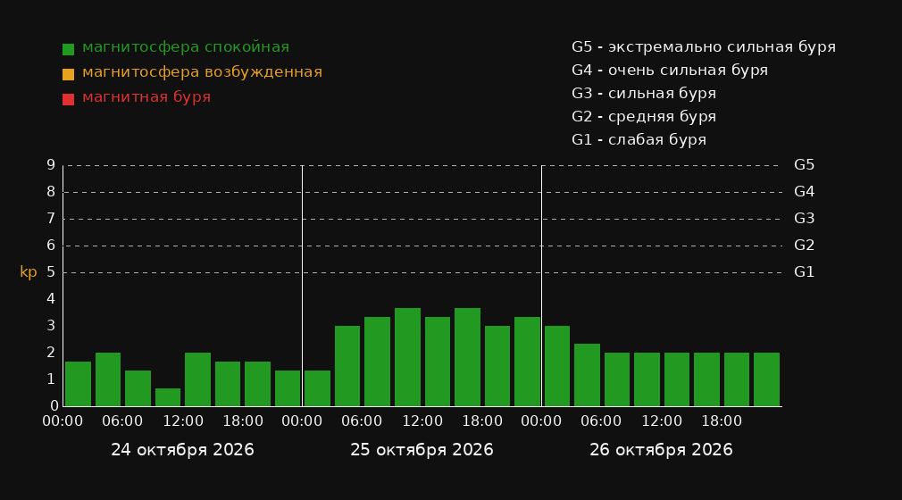The image size is (902, 500).
Task: Select the 'магнитосфера спокойная' legend text
Action: [x=186, y=47]
